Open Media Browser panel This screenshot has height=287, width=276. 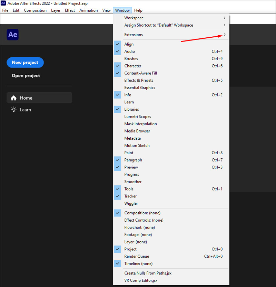click(171, 131)
